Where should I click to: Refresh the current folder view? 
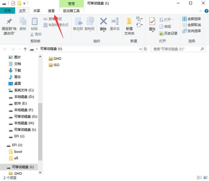pyautogui.click(x=145, y=49)
